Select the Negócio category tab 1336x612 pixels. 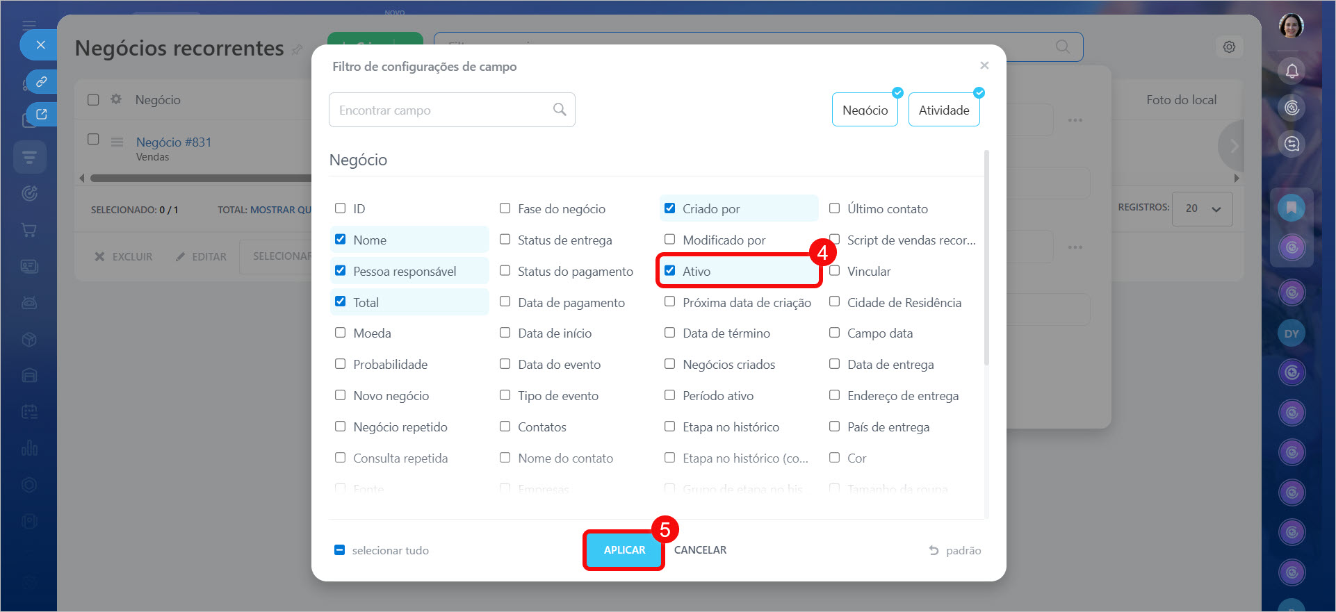[865, 110]
